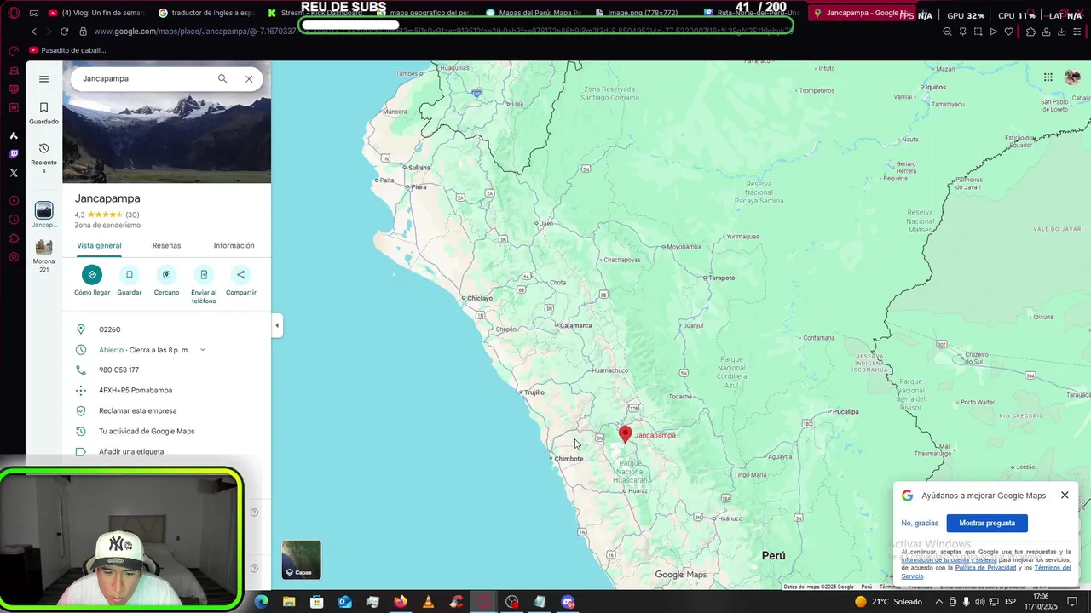Image resolution: width=1091 pixels, height=613 pixels.
Task: Expand opening hours dropdown arrow
Action: click(x=203, y=350)
